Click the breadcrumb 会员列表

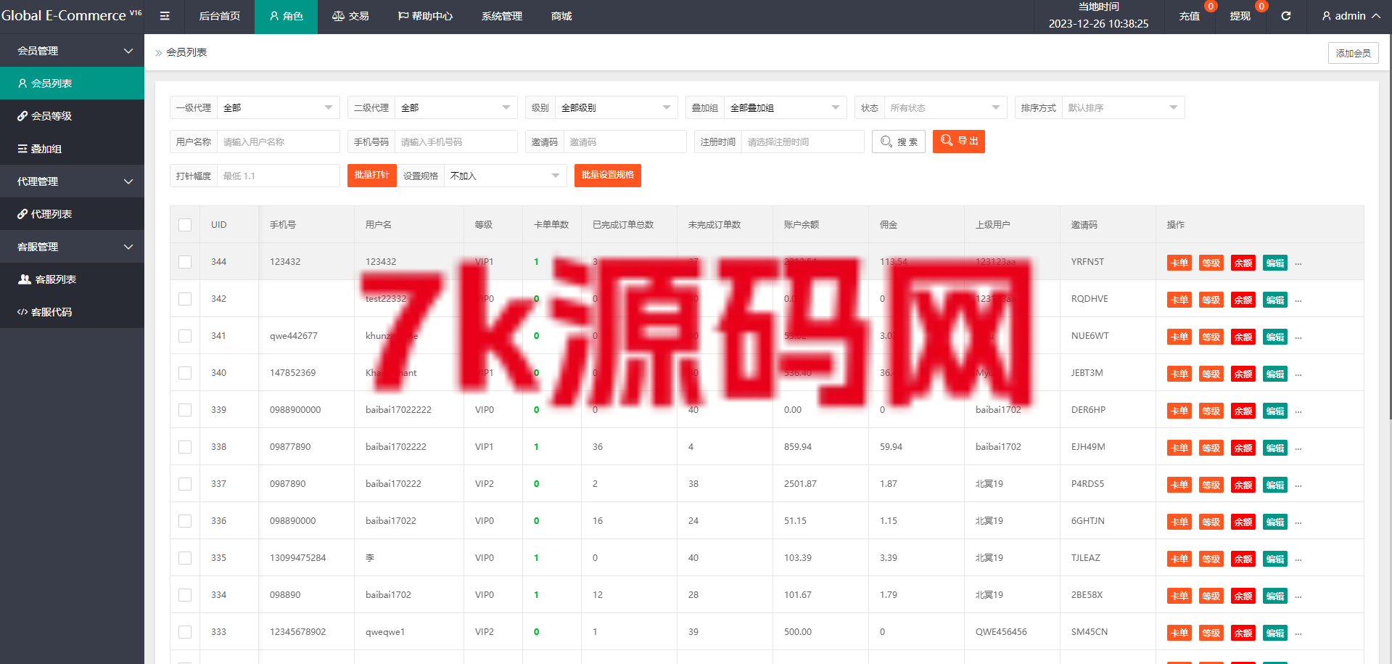(186, 52)
